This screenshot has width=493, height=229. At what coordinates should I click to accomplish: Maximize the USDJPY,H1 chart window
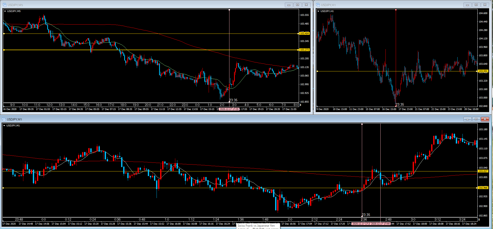[x=476, y=5]
